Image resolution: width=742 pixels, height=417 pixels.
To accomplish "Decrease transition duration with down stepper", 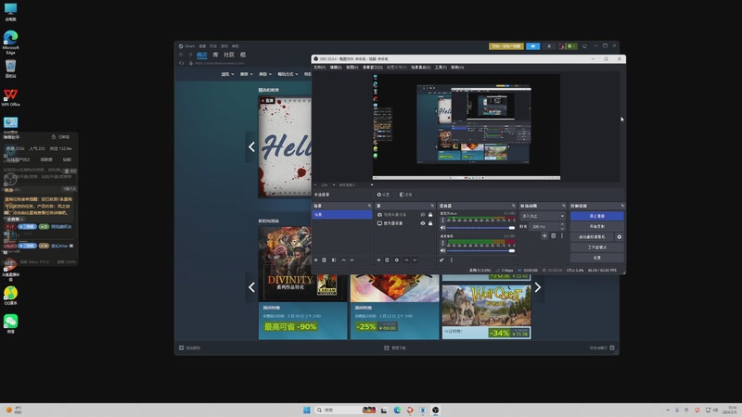I will click(562, 228).
